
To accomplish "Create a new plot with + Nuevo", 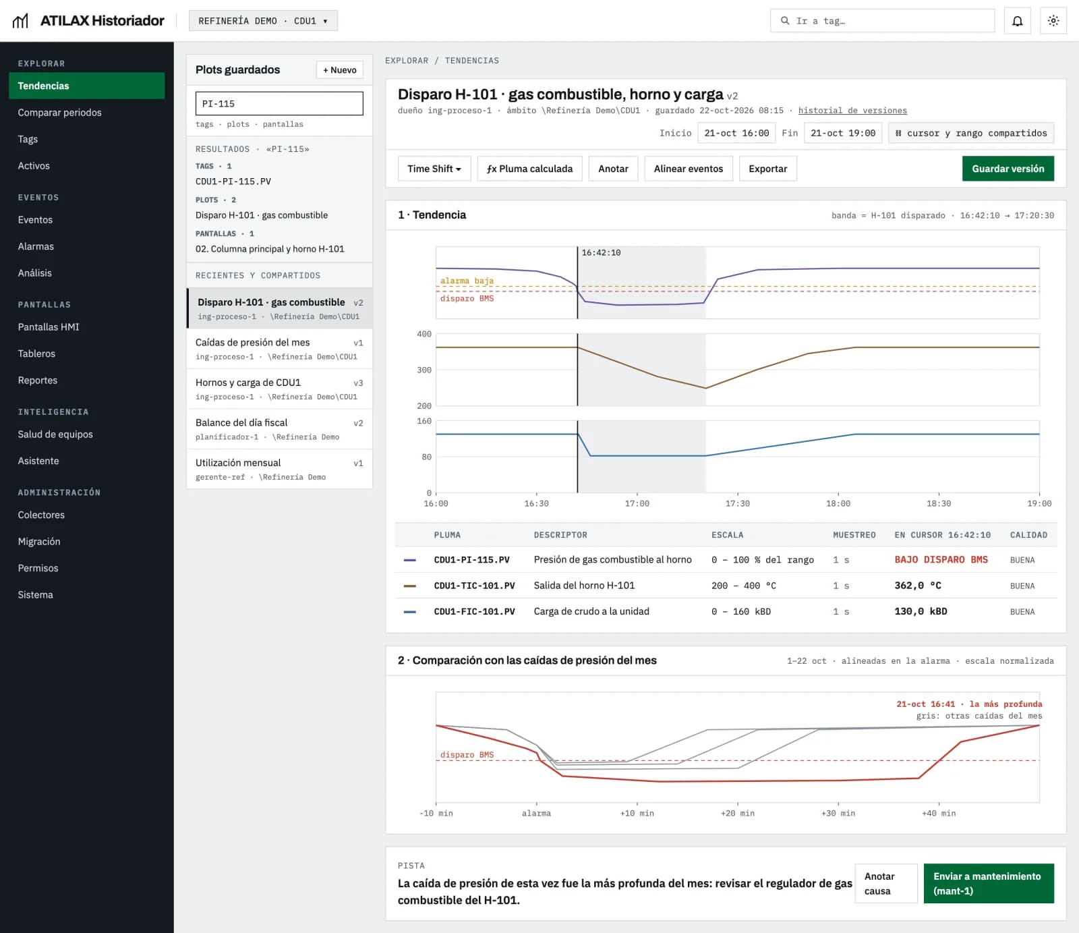I will coord(339,70).
